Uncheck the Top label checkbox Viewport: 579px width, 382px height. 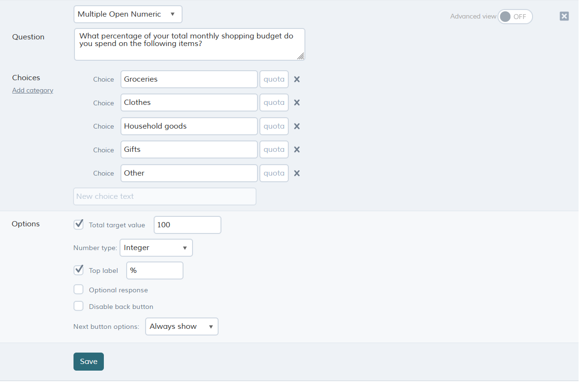pyautogui.click(x=79, y=270)
